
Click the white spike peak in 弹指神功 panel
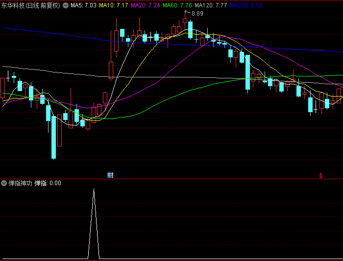(x=94, y=190)
